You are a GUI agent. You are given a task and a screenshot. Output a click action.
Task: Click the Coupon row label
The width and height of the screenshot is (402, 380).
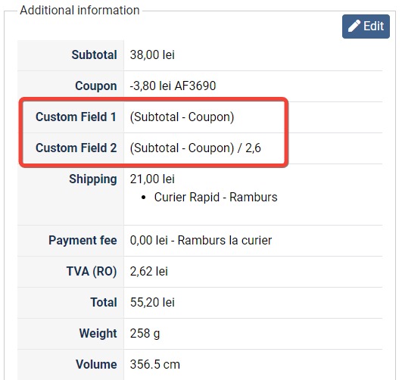pyautogui.click(x=96, y=86)
